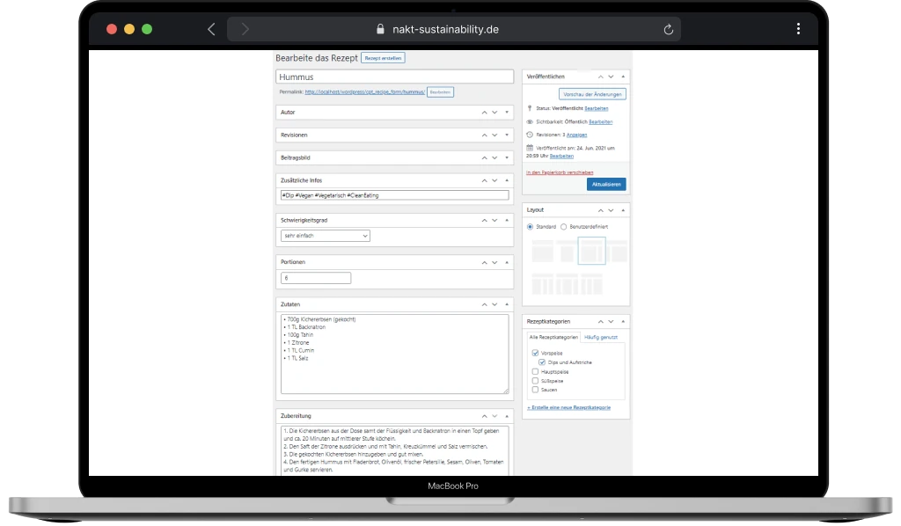Screen dimensions: 901x526
Task: Expand the Beitragsbild panel toggle triangle
Action: (x=507, y=158)
